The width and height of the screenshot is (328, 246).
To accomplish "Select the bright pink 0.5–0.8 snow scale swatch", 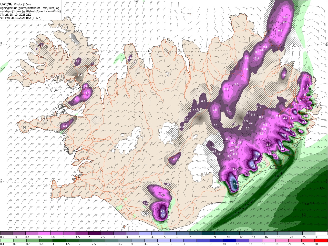I will [x=44, y=233].
